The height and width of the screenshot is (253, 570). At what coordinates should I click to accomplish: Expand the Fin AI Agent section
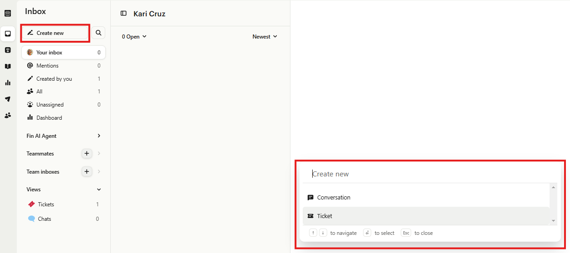point(99,136)
